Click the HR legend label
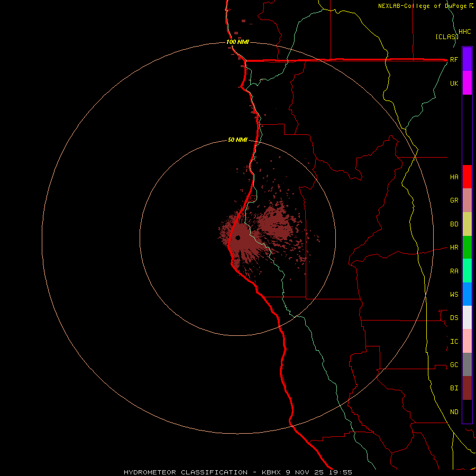Screen dimensions: 476x476 454,248
